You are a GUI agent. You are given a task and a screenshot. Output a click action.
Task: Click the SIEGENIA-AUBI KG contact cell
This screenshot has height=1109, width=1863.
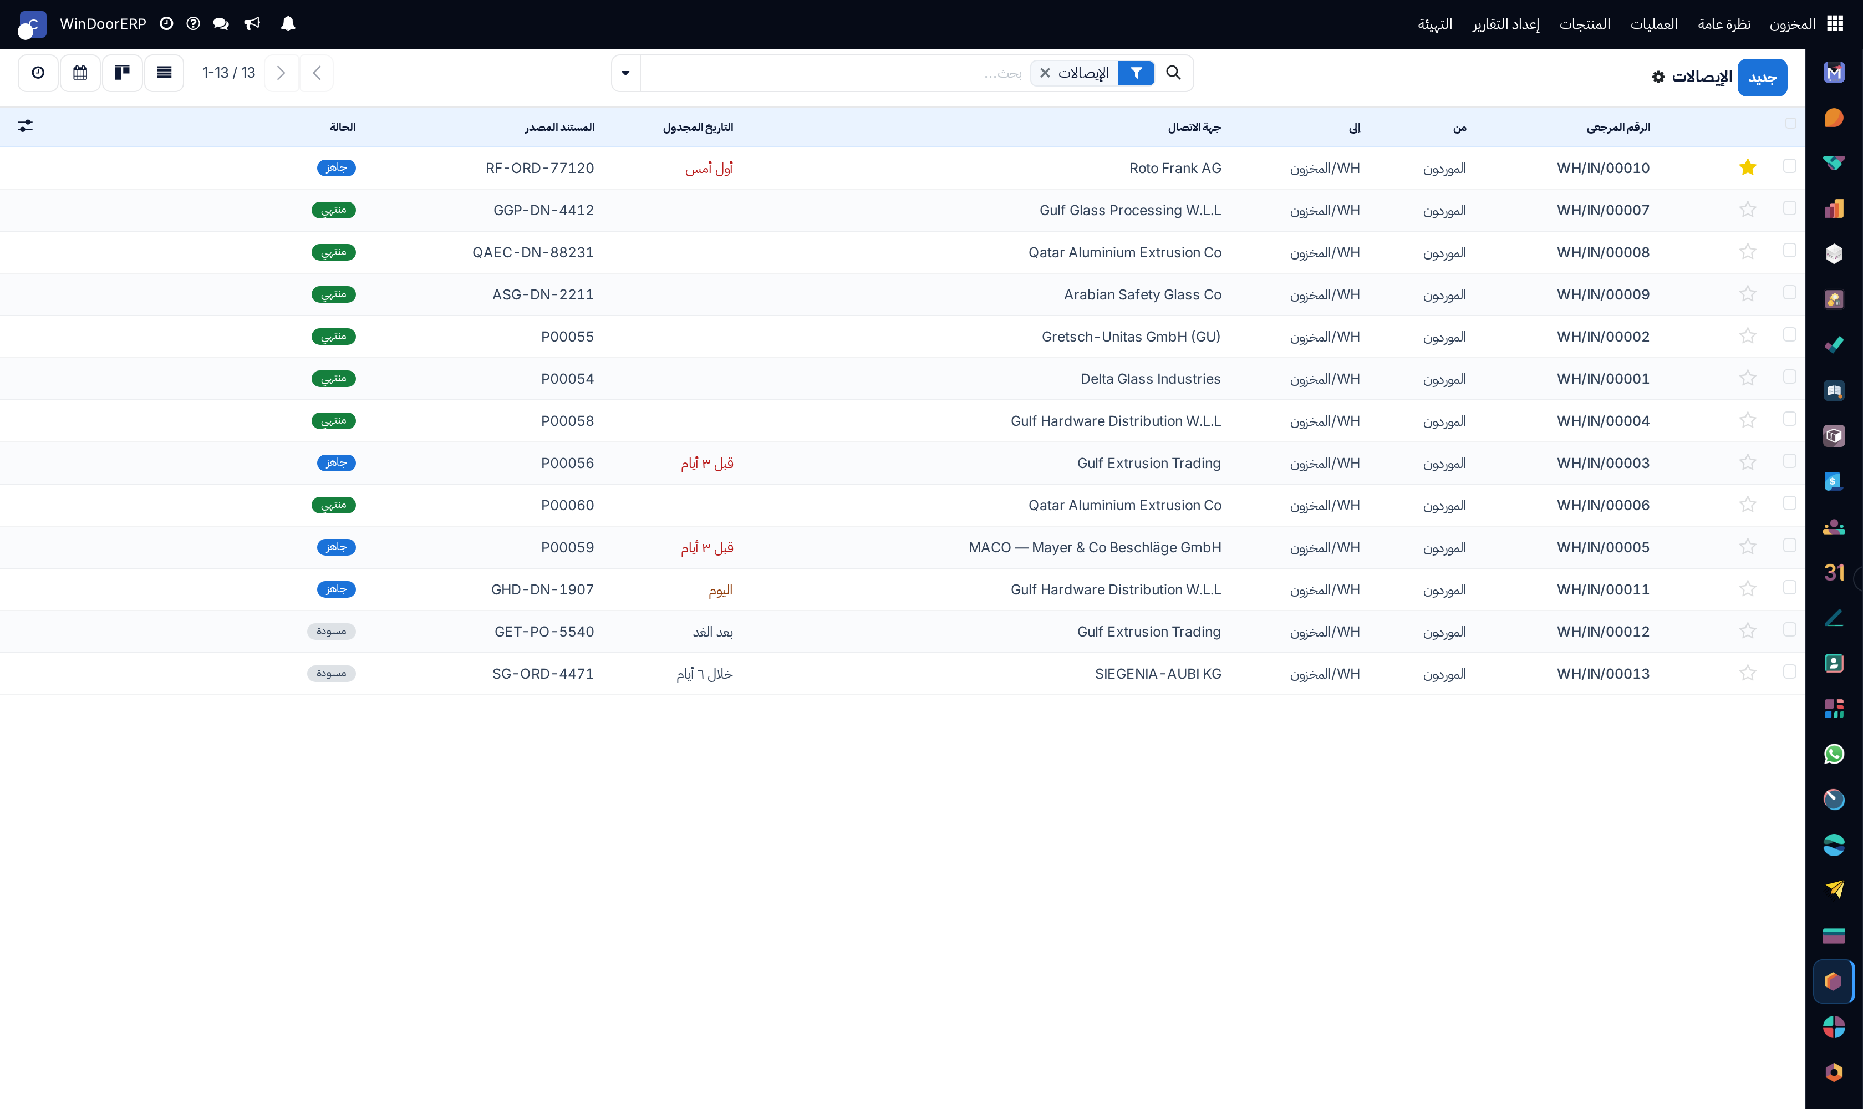click(1158, 674)
